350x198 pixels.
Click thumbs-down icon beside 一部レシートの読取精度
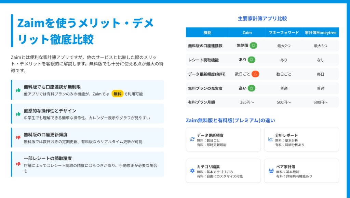[x=18, y=164]
